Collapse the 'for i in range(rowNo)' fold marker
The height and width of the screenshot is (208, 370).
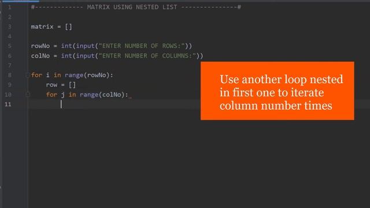point(28,76)
